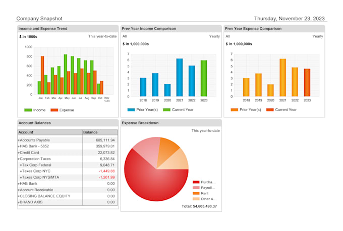This screenshot has height=231, width=343.
Task: Expand the Taxes Corp NYS/MTA sub-account
Action: (x=21, y=178)
